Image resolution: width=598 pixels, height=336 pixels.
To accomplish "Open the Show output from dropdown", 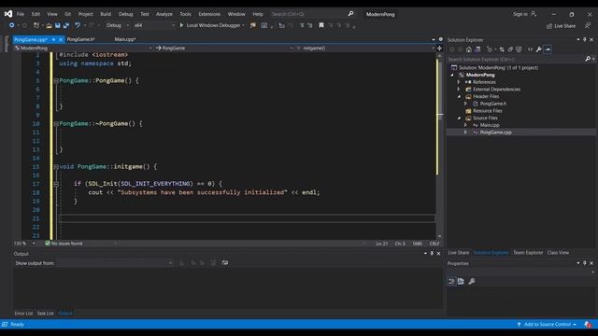I will (115, 263).
